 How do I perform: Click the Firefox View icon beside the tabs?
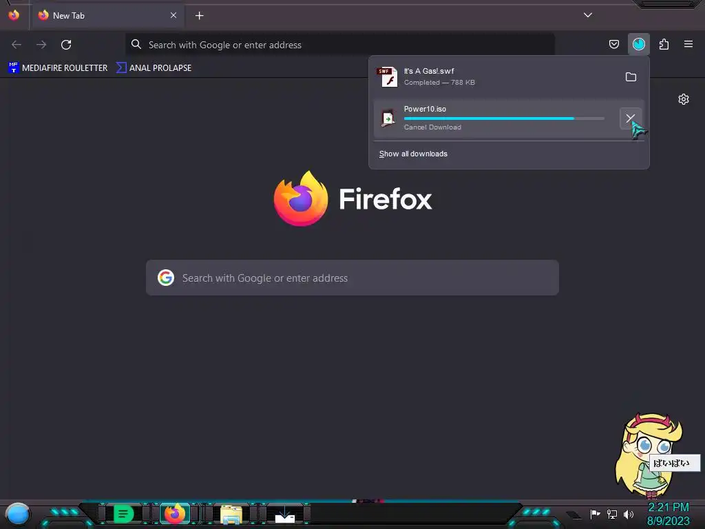click(x=14, y=15)
